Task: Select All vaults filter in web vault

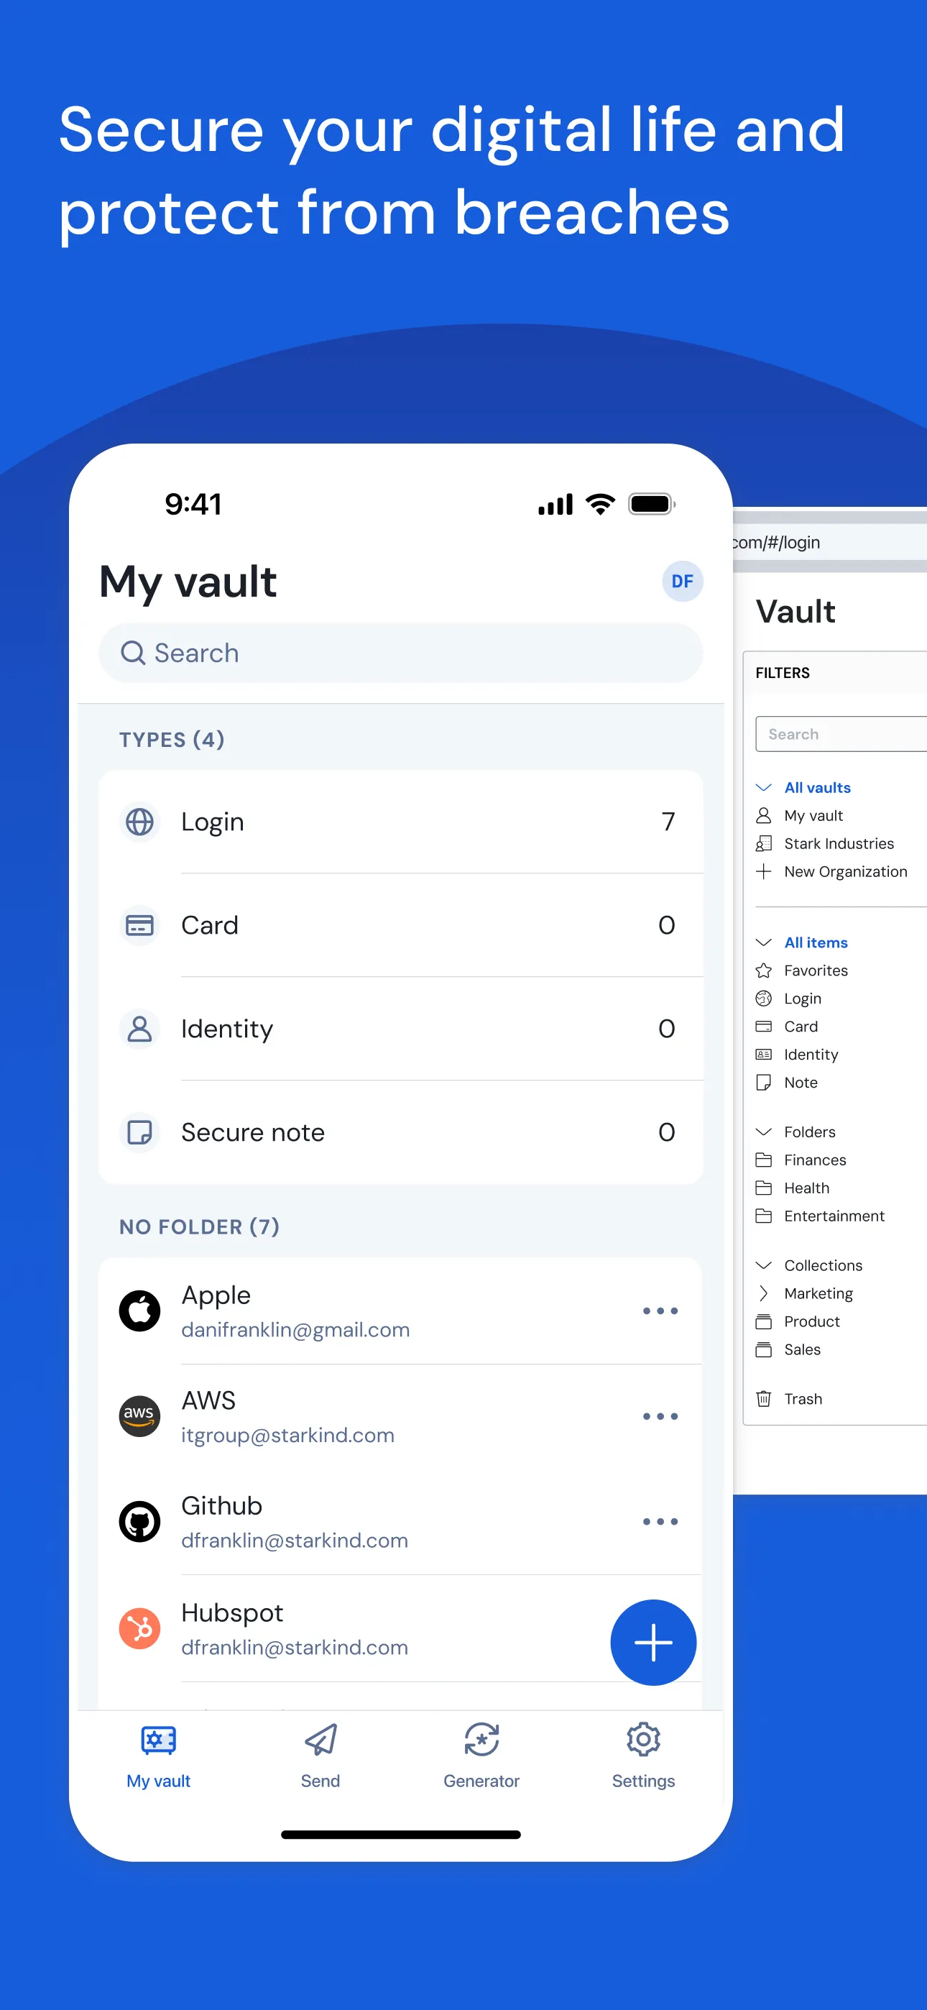Action: pyautogui.click(x=817, y=787)
